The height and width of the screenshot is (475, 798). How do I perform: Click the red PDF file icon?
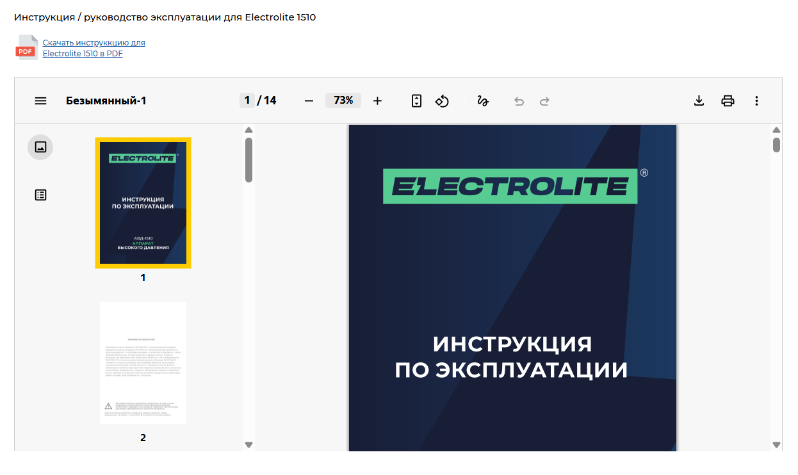point(26,48)
